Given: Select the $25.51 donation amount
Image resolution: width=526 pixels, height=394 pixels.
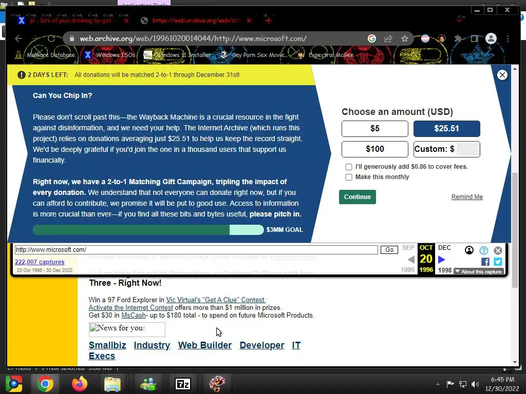Looking at the screenshot, I should [x=446, y=129].
